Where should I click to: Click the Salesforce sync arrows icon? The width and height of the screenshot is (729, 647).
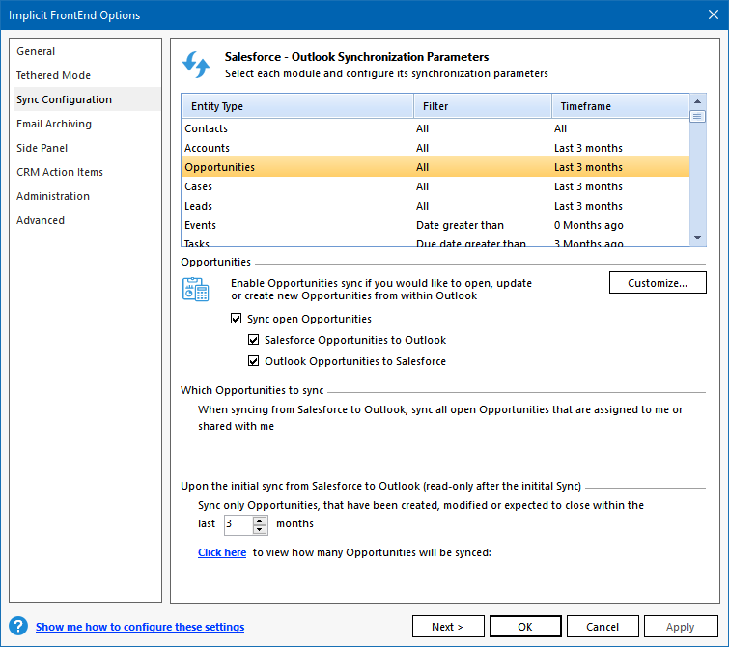196,65
